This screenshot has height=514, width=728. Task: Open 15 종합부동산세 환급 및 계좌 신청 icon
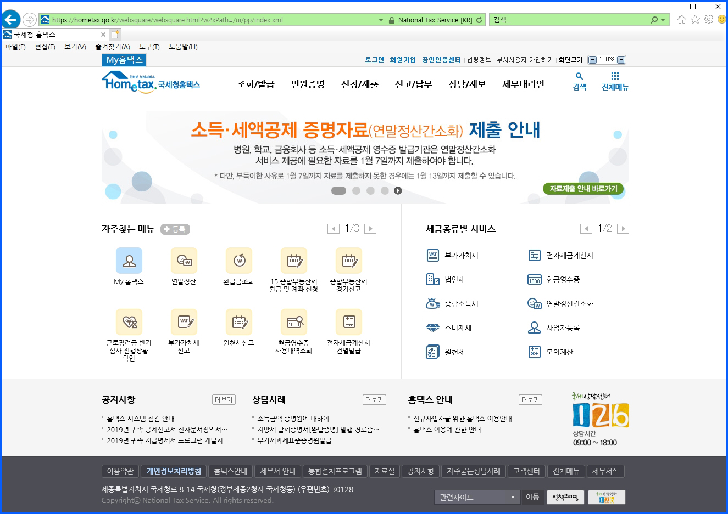click(x=294, y=261)
